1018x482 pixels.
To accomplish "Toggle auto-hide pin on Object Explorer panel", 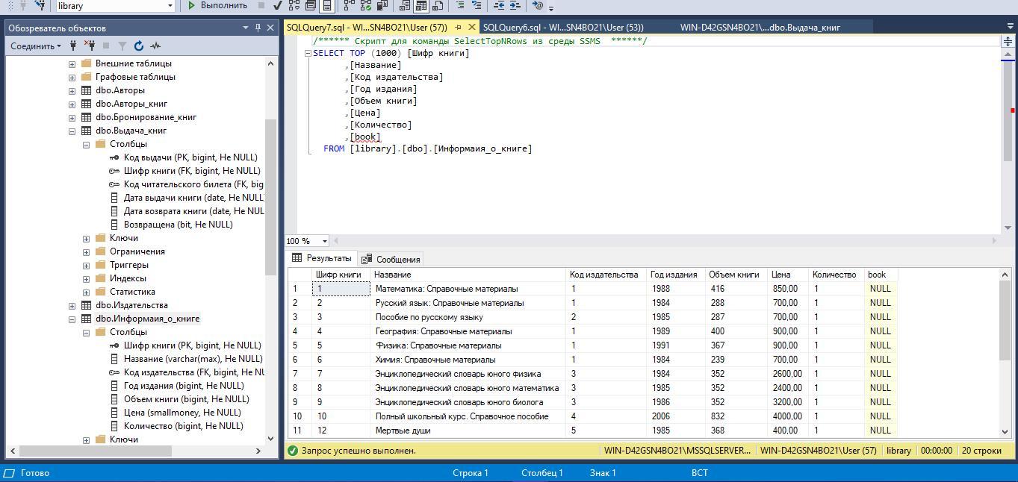I will click(x=258, y=28).
